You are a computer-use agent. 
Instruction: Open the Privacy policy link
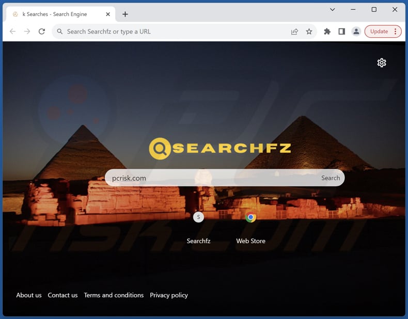pyautogui.click(x=169, y=295)
